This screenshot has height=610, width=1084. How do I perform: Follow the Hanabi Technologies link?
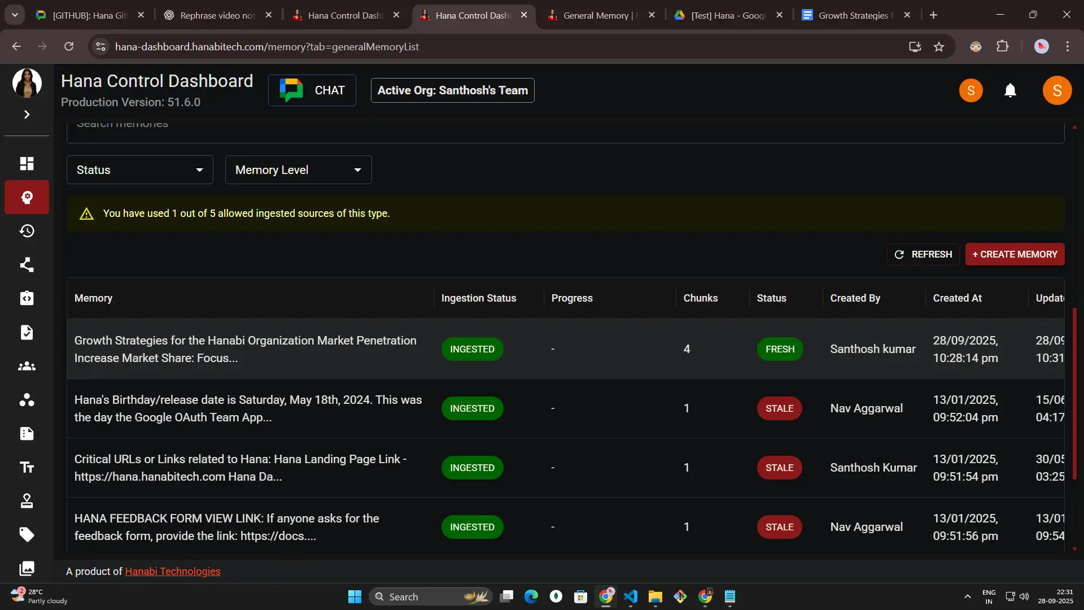tap(173, 571)
